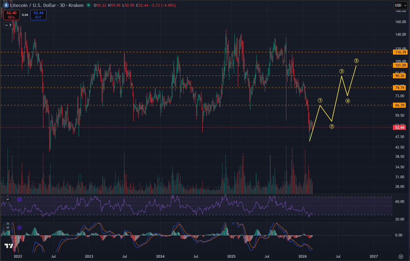
Task: Select the Elliott wave label 4
Action: [x=347, y=101]
